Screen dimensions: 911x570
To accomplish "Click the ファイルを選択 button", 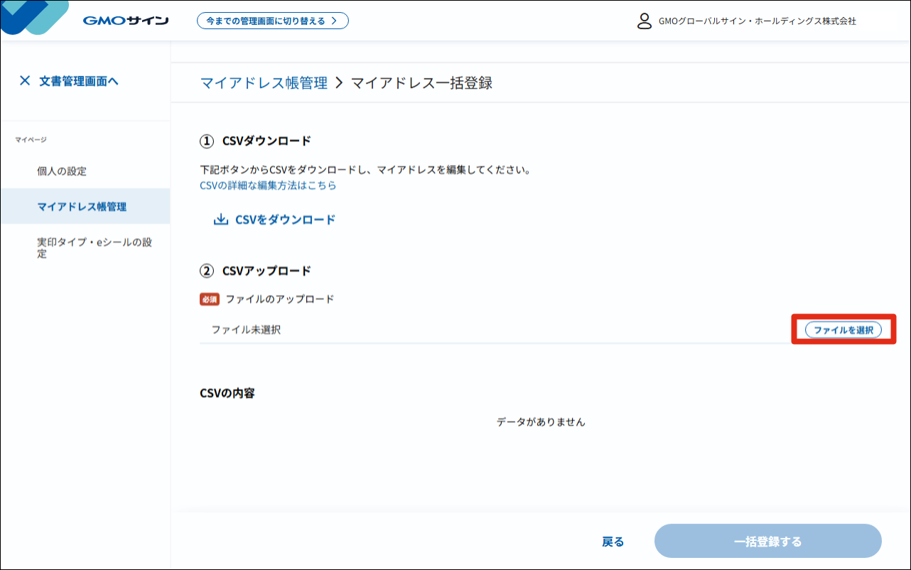I will pos(843,330).
